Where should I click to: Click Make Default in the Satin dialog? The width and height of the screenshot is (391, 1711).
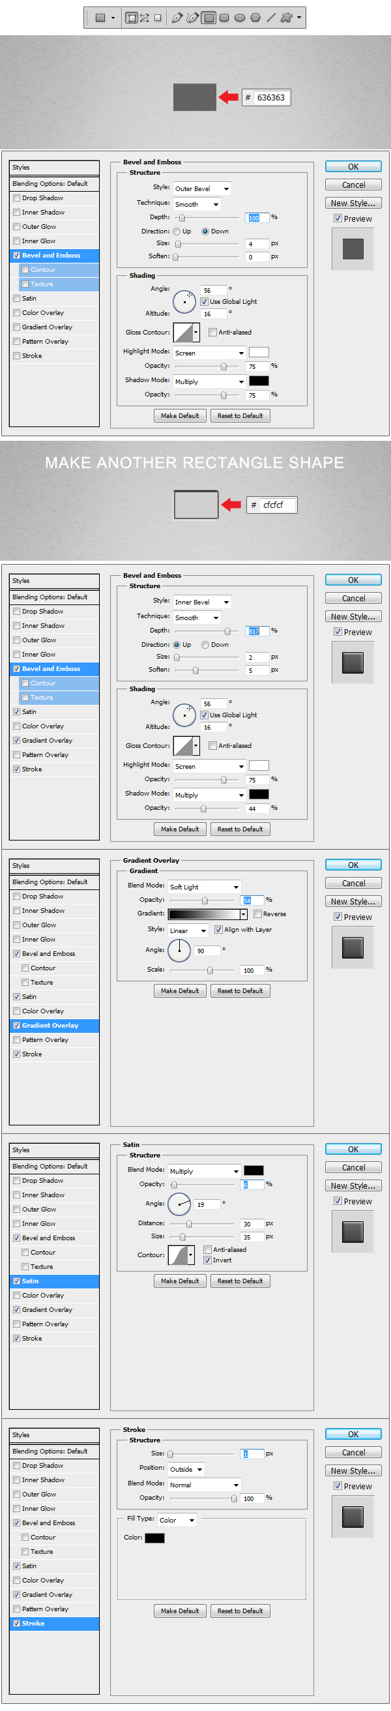point(179,1281)
